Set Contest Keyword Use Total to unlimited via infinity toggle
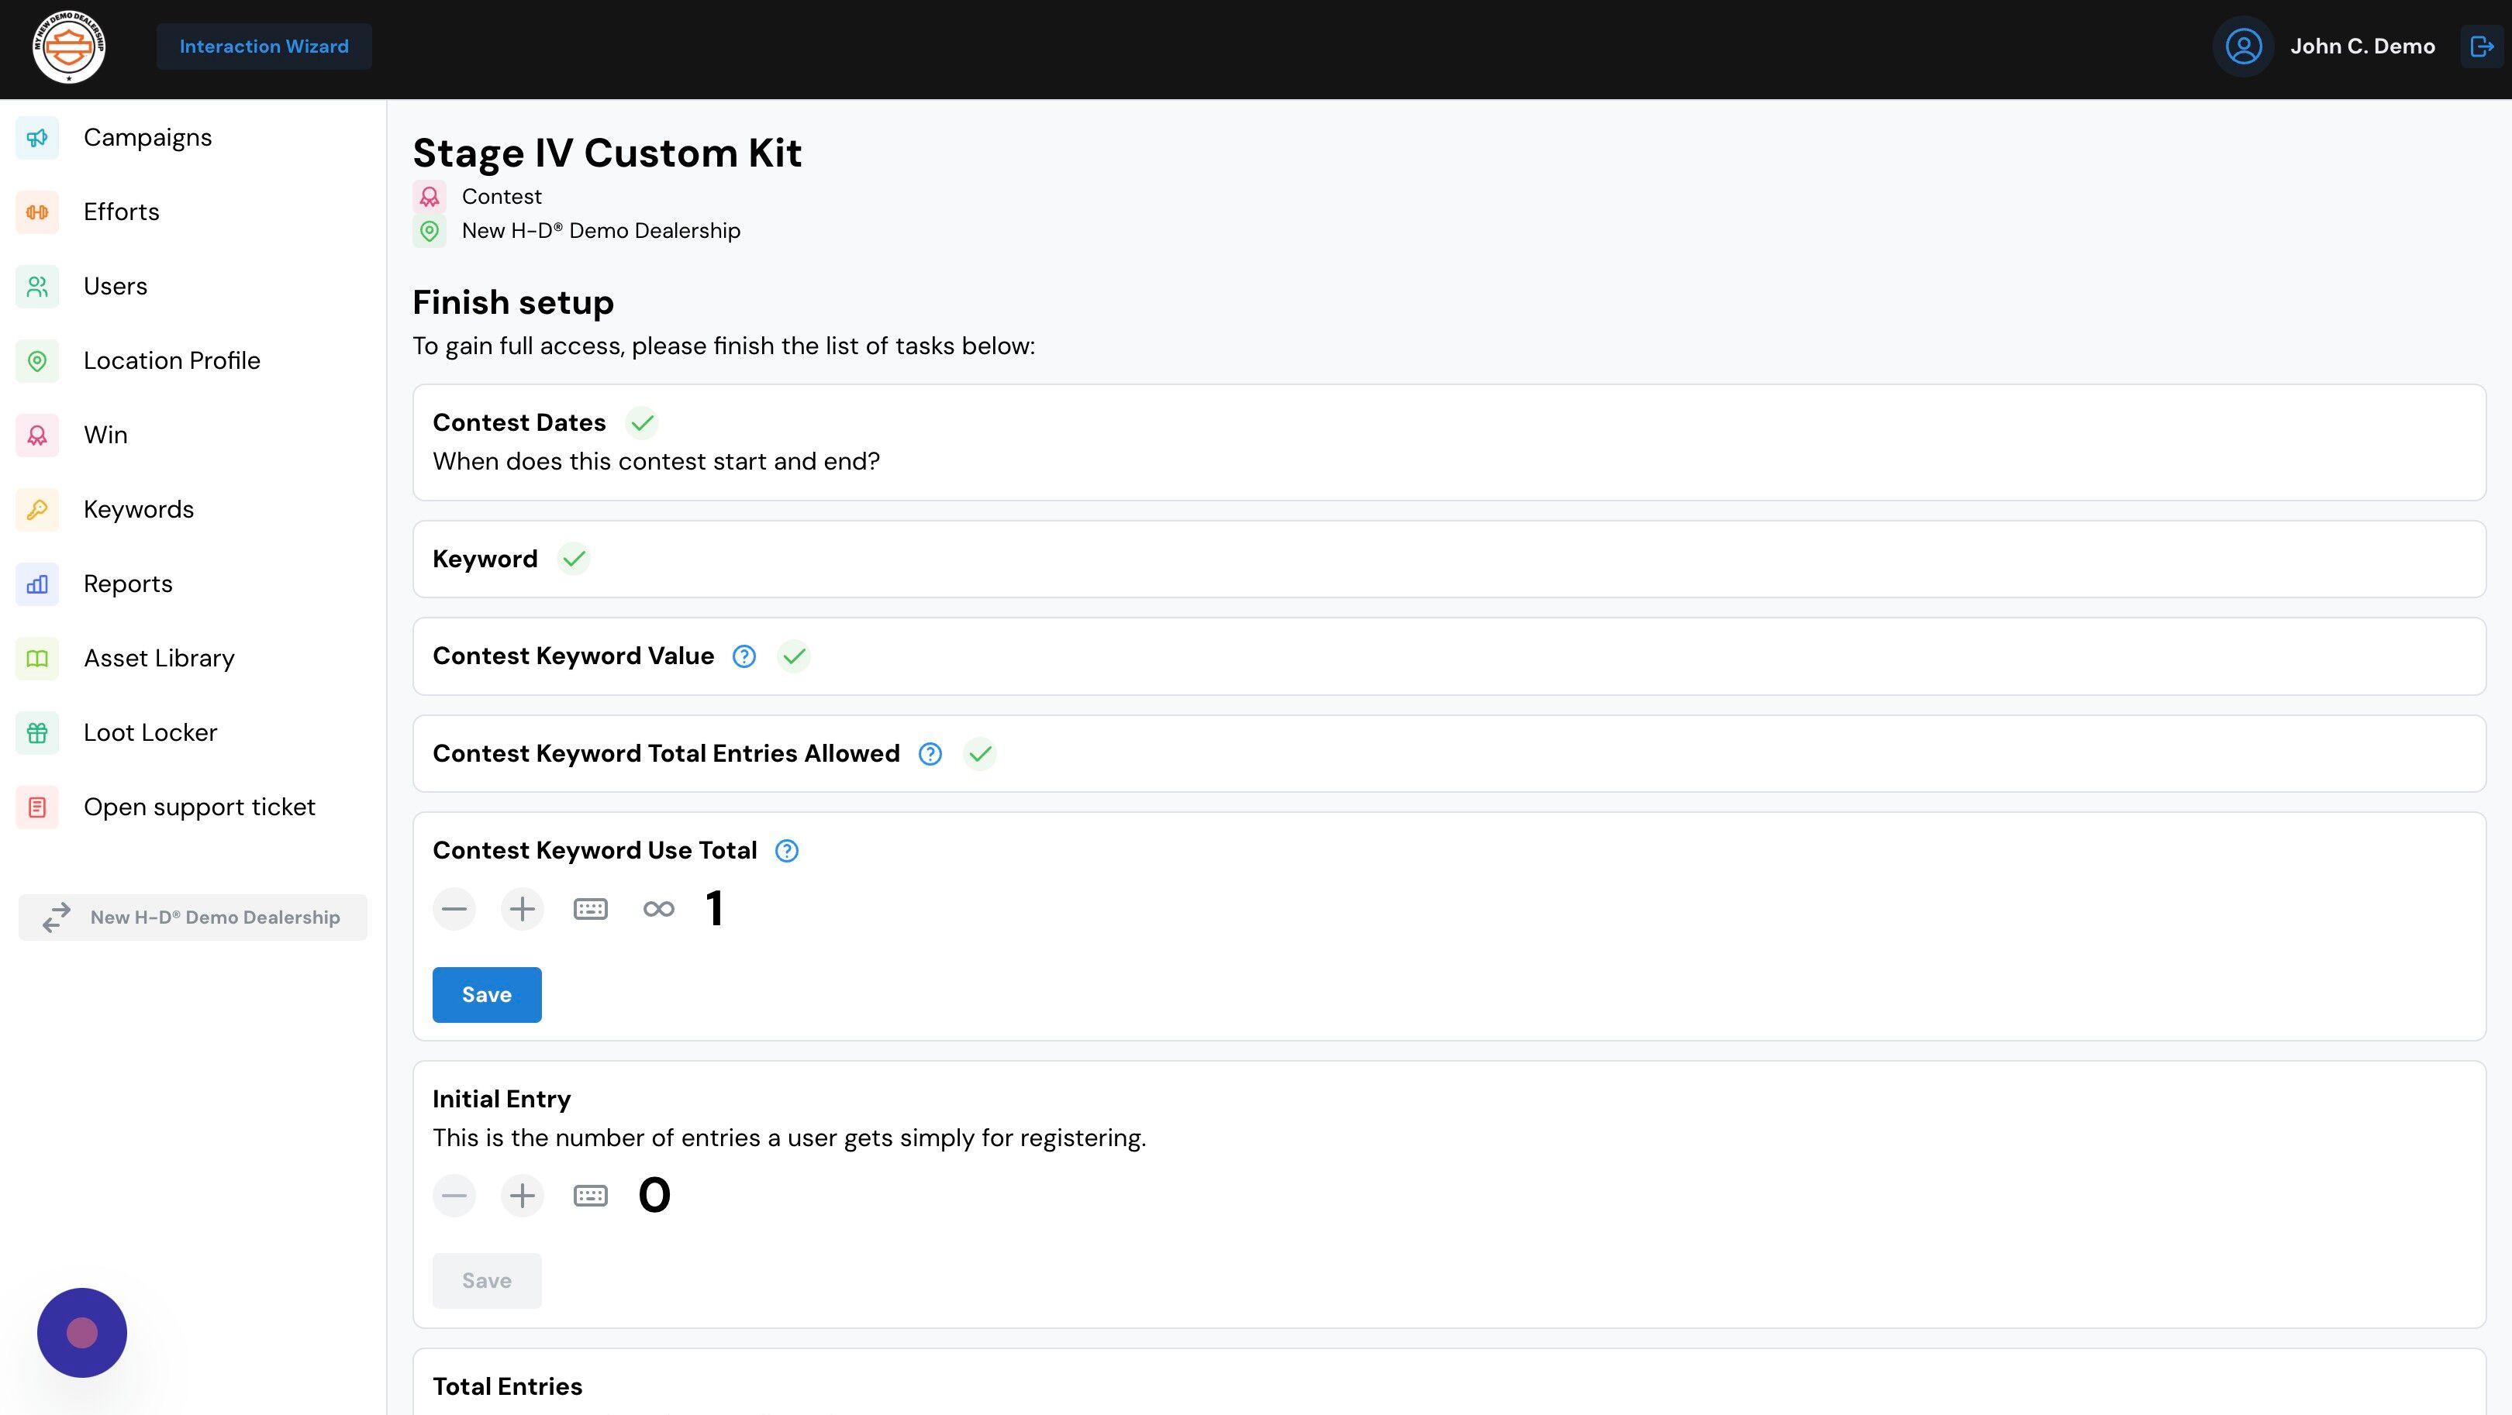The width and height of the screenshot is (2512, 1415). pyautogui.click(x=658, y=908)
